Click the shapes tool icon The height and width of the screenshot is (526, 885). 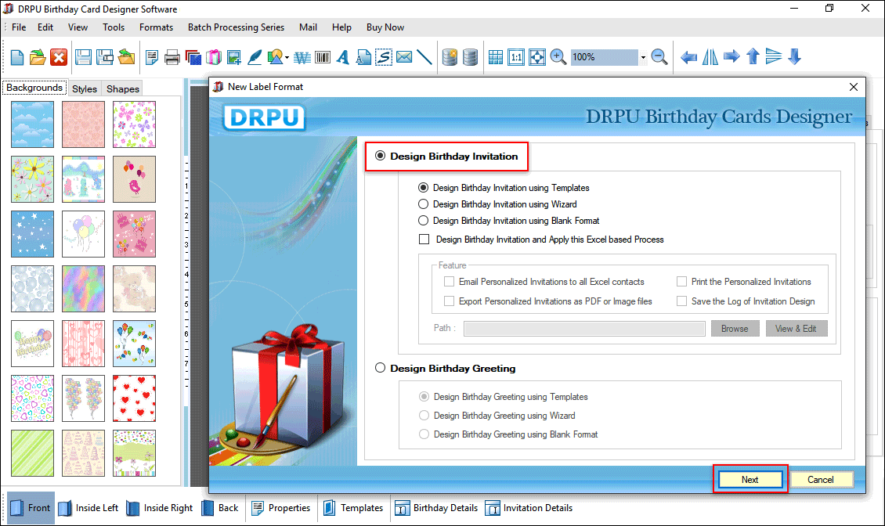[x=275, y=57]
